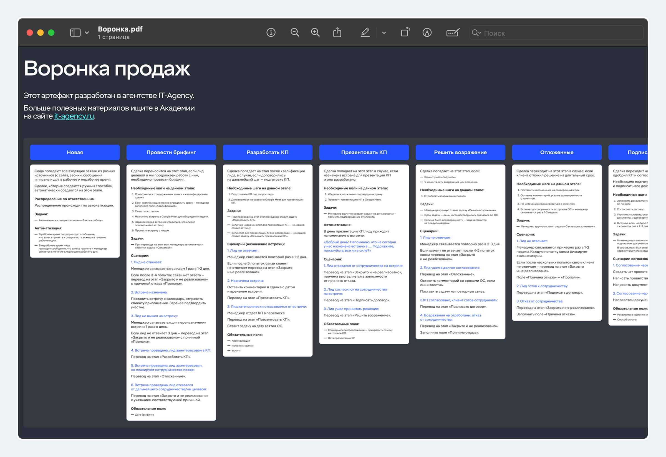The height and width of the screenshot is (457, 666).
Task: Click the Разработать КП stage header
Action: click(x=268, y=152)
